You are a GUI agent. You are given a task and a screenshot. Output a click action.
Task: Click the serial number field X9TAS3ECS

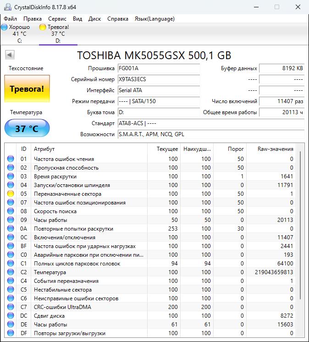click(x=159, y=79)
